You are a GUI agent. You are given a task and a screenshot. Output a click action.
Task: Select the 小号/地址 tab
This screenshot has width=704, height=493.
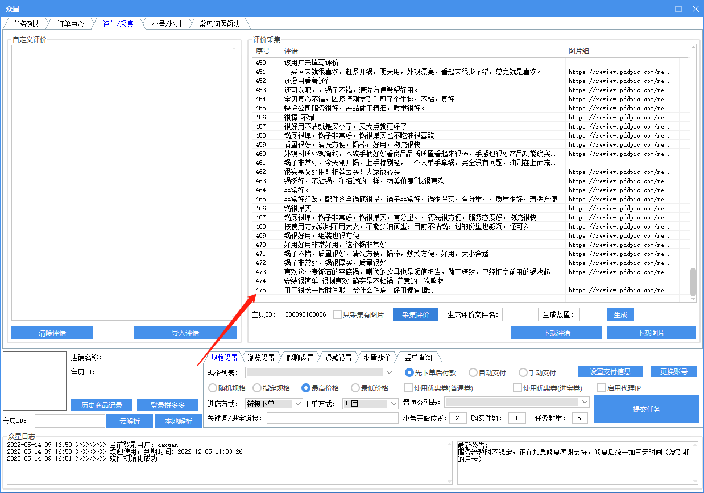(x=167, y=24)
